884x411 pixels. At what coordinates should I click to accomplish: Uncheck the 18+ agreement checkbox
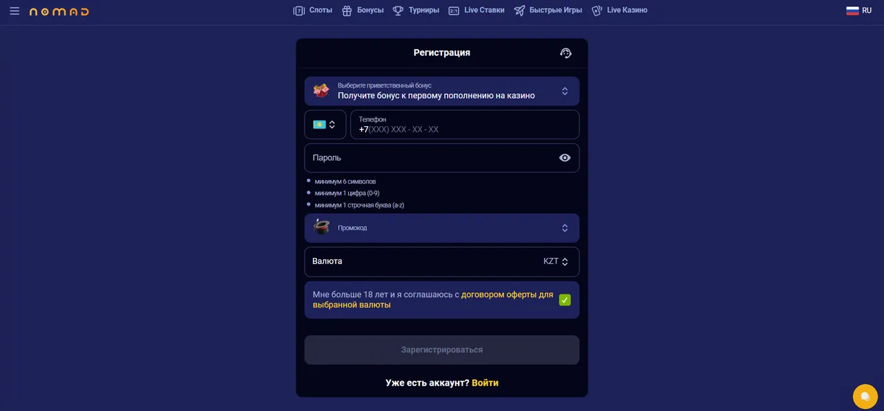point(565,300)
